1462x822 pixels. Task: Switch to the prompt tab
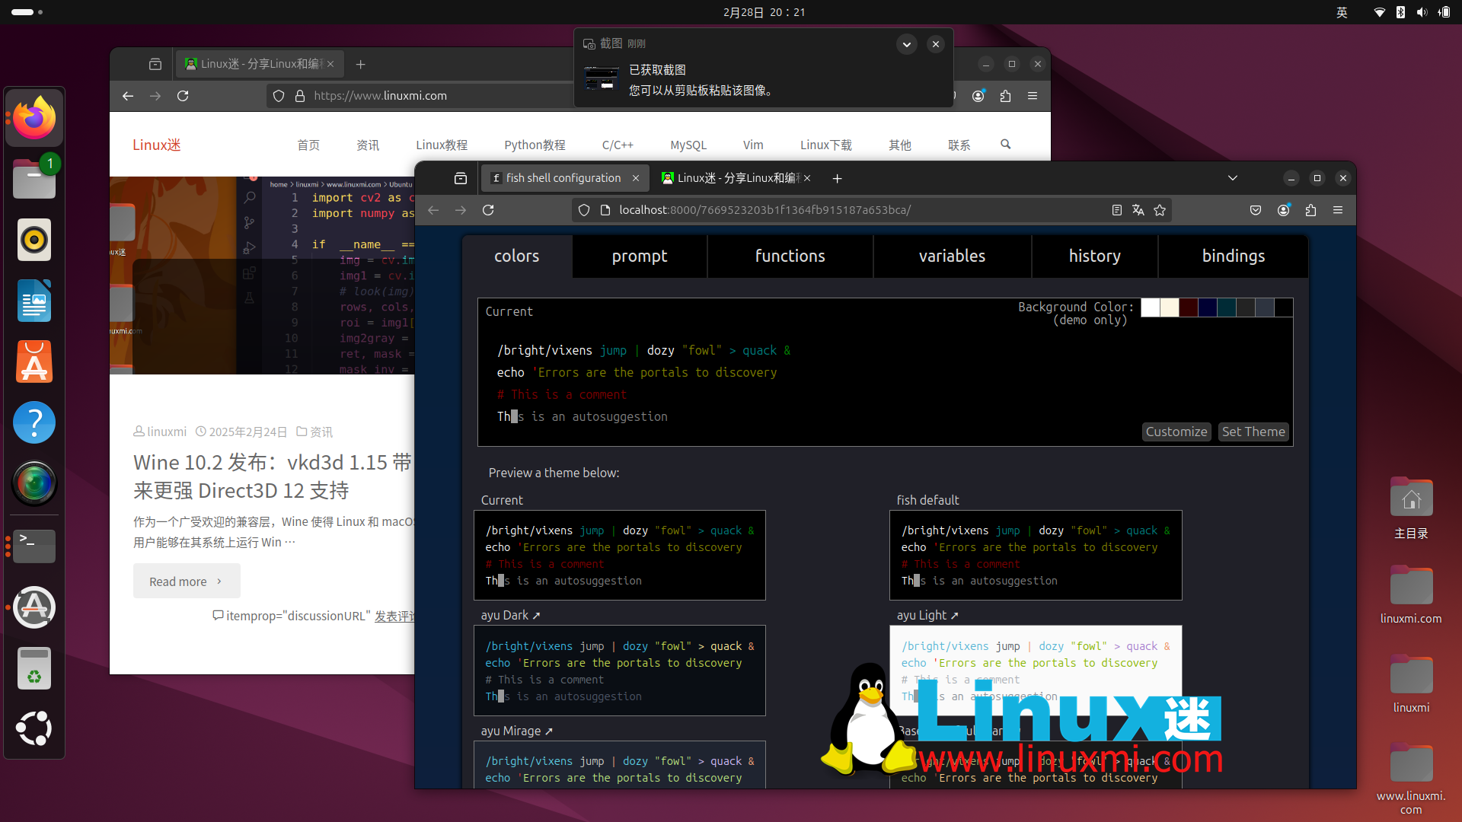(x=640, y=256)
